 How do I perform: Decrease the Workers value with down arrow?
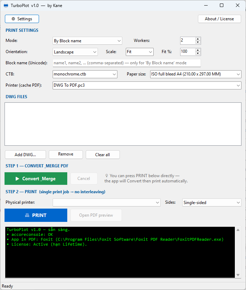[198, 42]
